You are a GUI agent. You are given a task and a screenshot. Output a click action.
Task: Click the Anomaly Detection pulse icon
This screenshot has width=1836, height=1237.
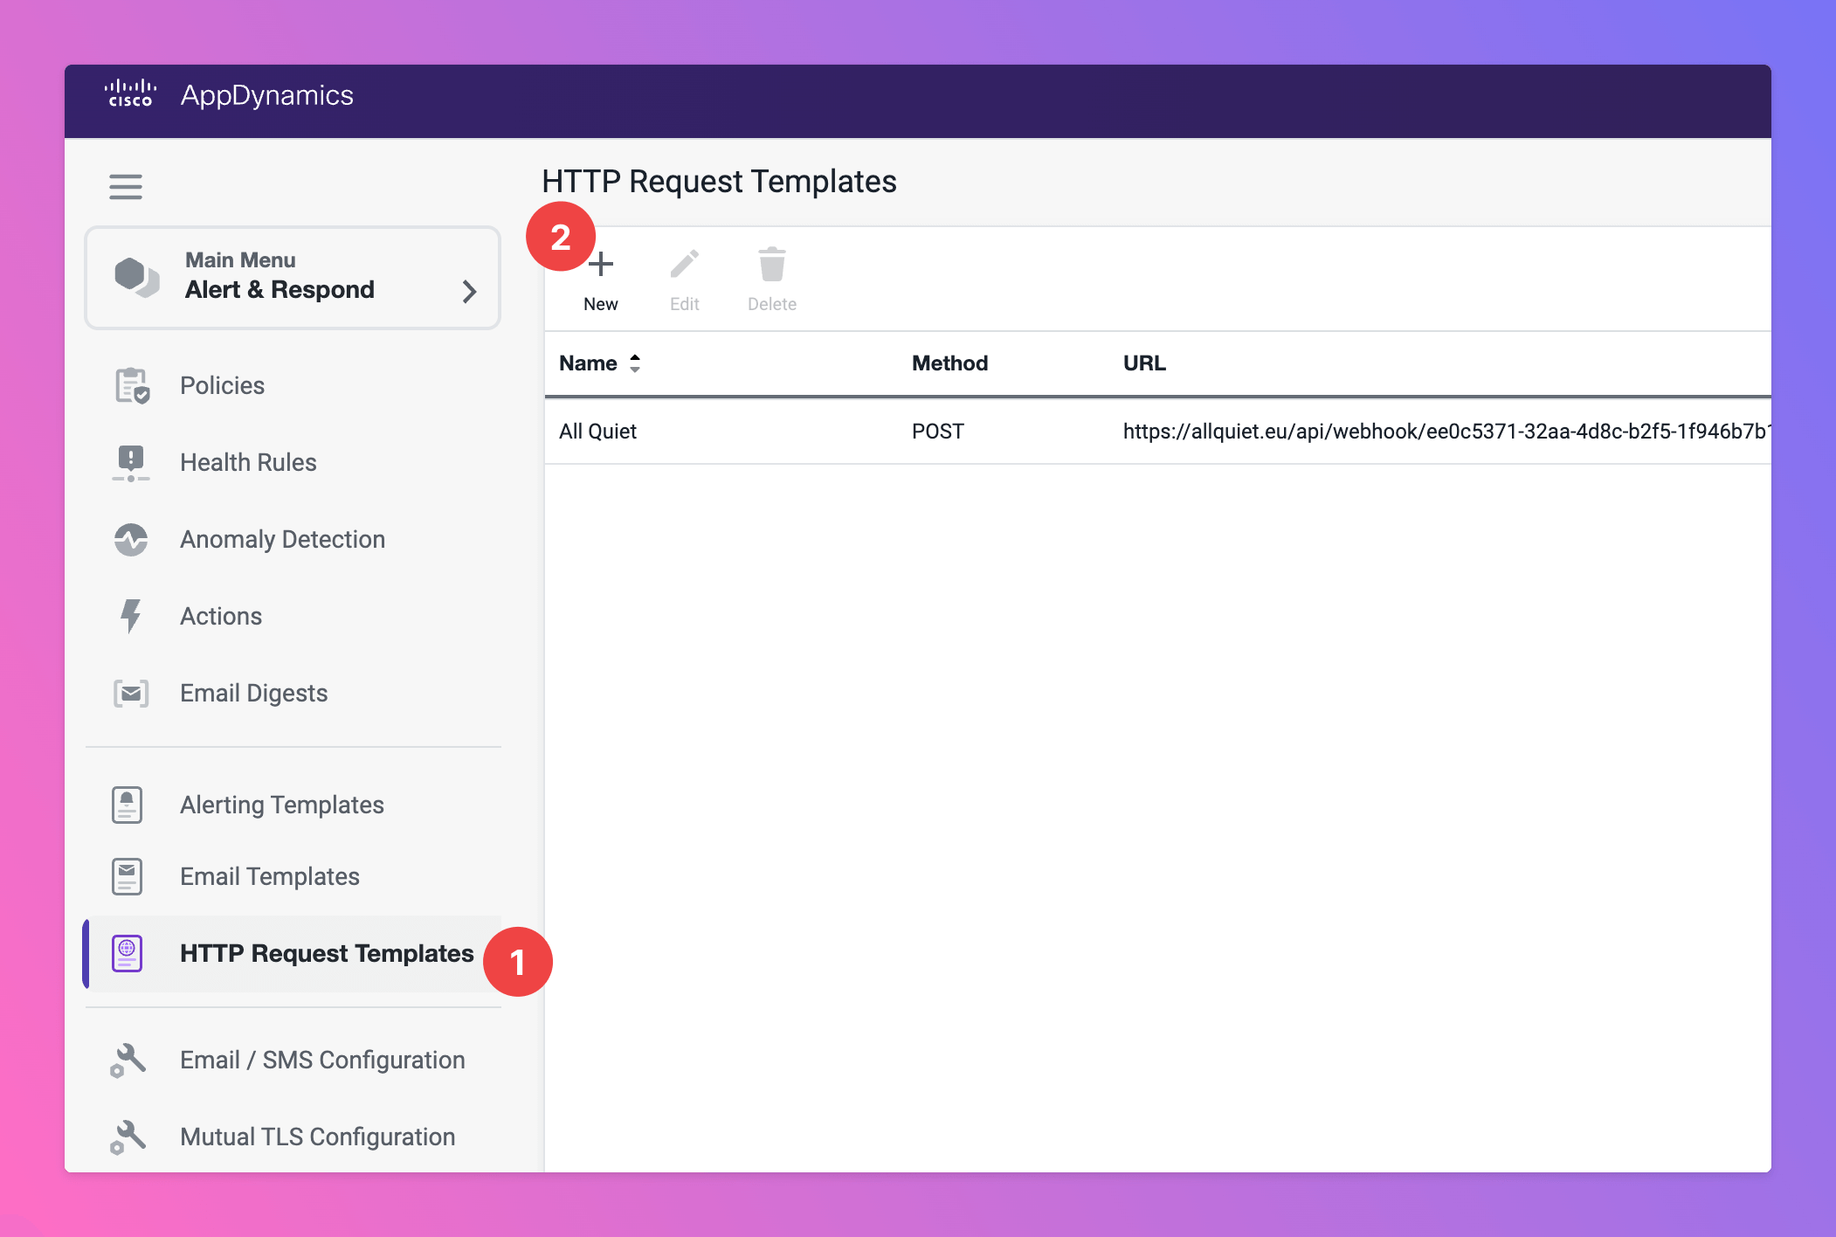pos(131,539)
